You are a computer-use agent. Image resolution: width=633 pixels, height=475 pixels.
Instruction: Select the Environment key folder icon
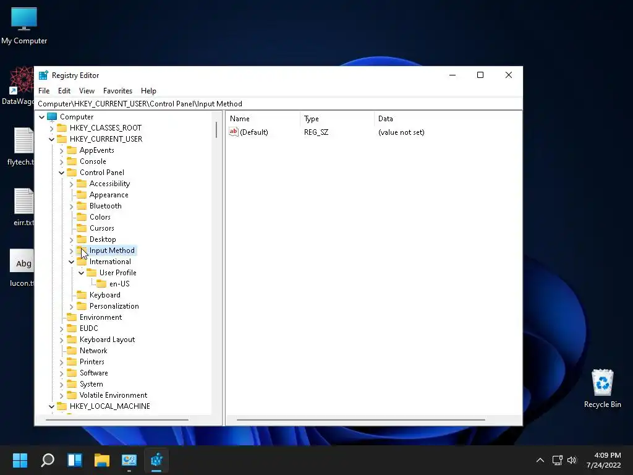(x=72, y=317)
